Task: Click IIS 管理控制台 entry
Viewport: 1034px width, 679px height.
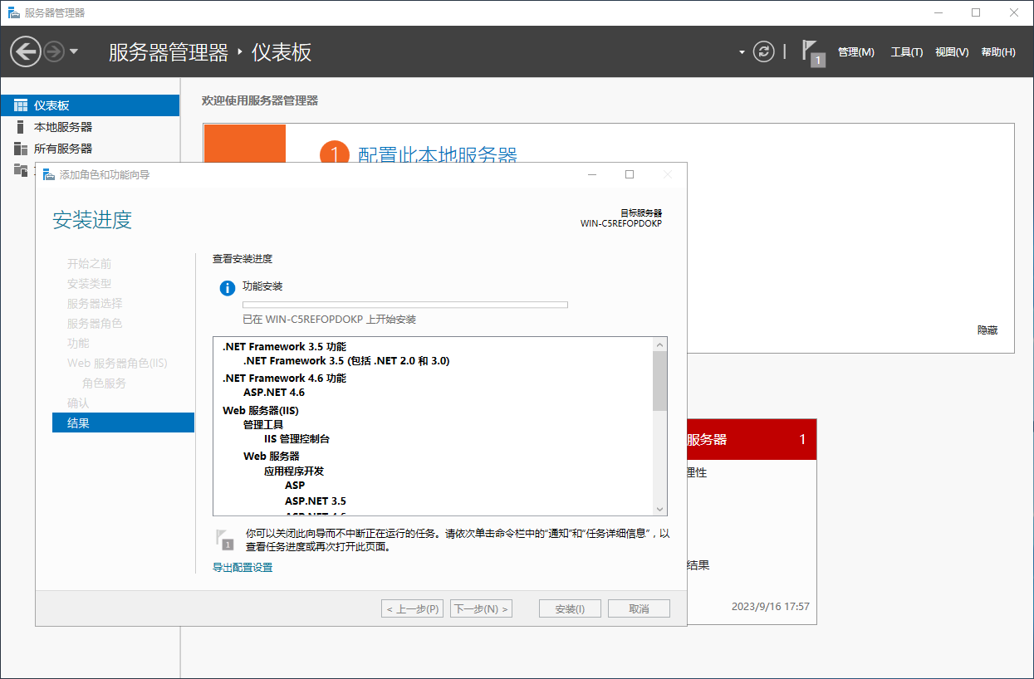Action: point(296,439)
